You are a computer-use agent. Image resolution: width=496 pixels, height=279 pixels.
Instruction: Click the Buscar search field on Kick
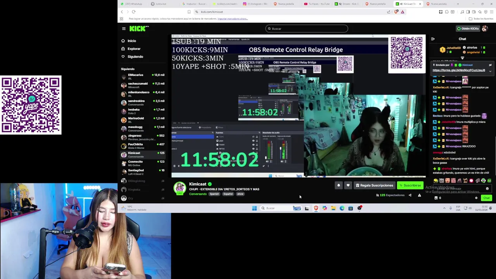307,29
